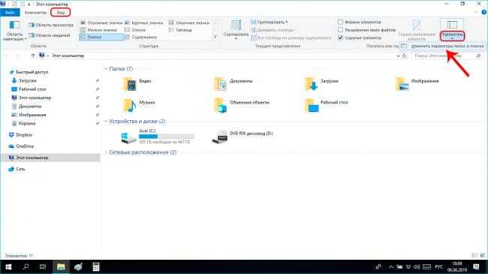Screen dimensions: 488x274
Task: Select Корзина in navigation pane
Action: 24,123
